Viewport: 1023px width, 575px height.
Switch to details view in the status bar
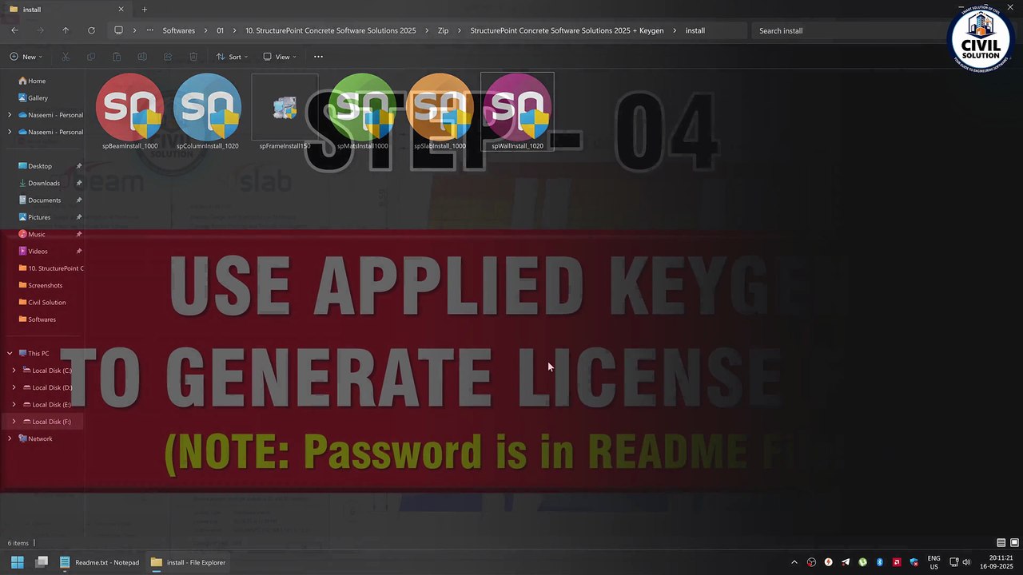tap(1001, 543)
